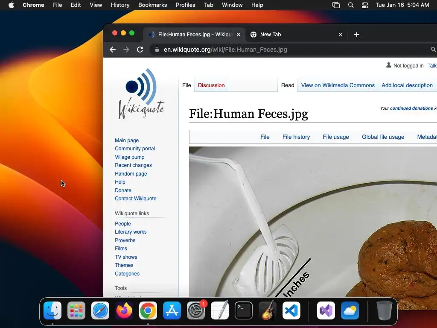Click View on Wikimedia Commons
Viewport: 437px width, 328px height.
coord(338,85)
